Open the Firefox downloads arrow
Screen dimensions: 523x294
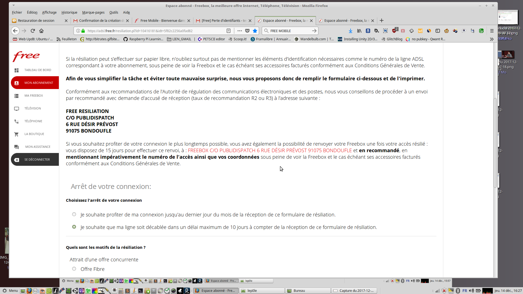(x=351, y=31)
